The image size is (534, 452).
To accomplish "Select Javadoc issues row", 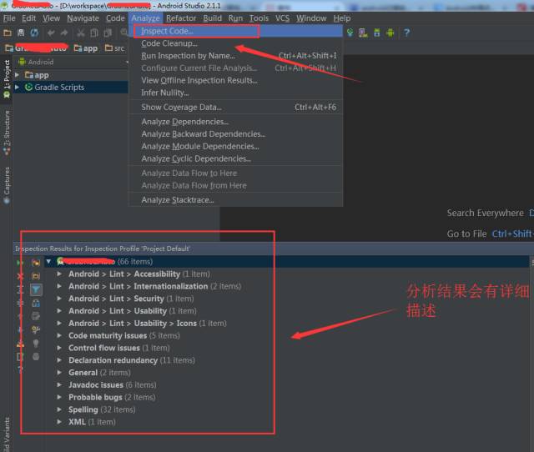I will tap(113, 385).
